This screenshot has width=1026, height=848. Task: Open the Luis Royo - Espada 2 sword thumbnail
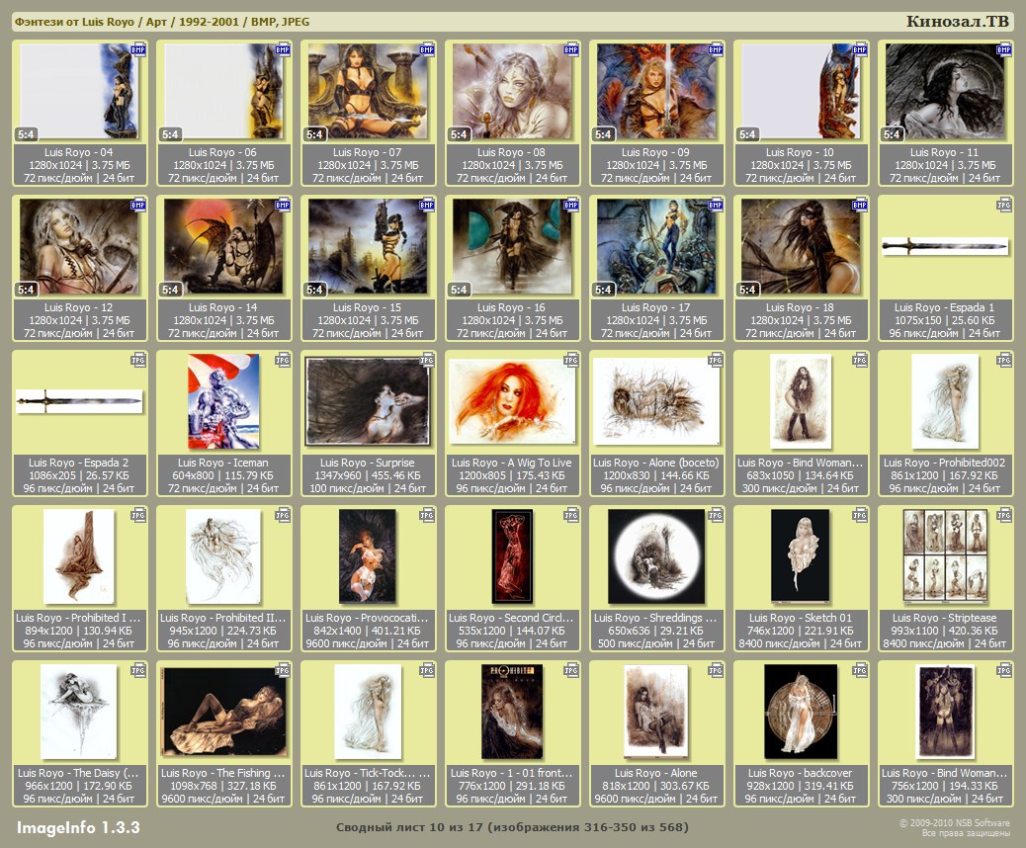pos(80,401)
